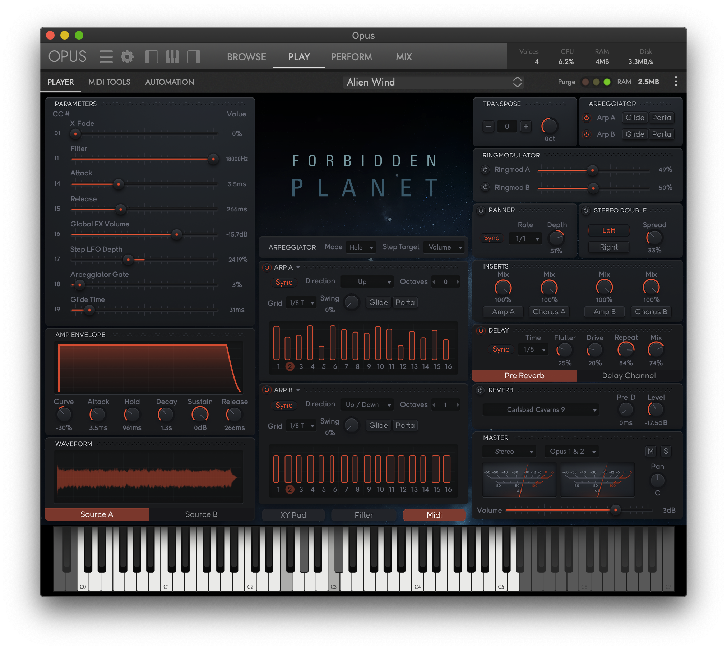727x650 pixels.
Task: Open Step Target Volume dropdown
Action: [444, 247]
